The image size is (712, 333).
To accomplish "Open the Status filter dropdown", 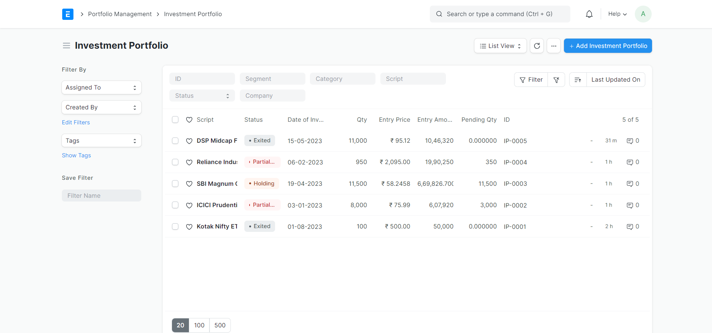I will tap(202, 96).
